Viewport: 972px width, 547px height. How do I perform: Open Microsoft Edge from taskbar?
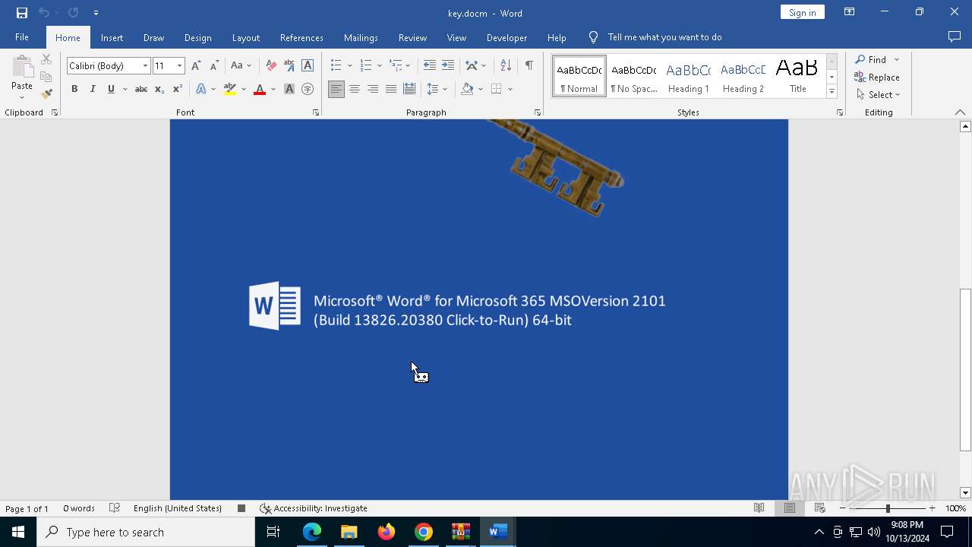click(x=312, y=532)
